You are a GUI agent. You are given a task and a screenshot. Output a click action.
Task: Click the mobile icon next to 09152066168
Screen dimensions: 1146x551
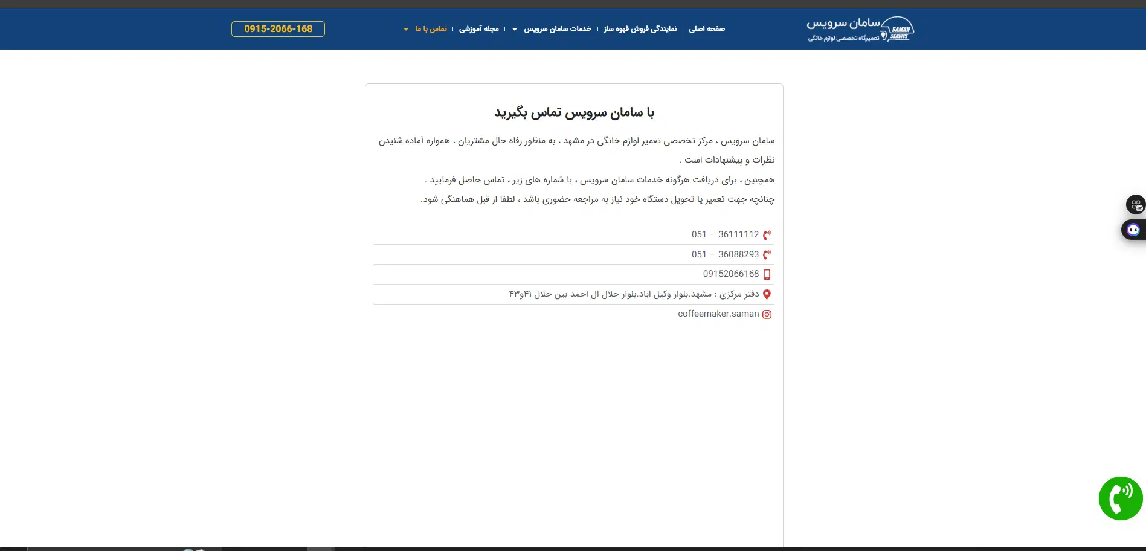tap(767, 274)
